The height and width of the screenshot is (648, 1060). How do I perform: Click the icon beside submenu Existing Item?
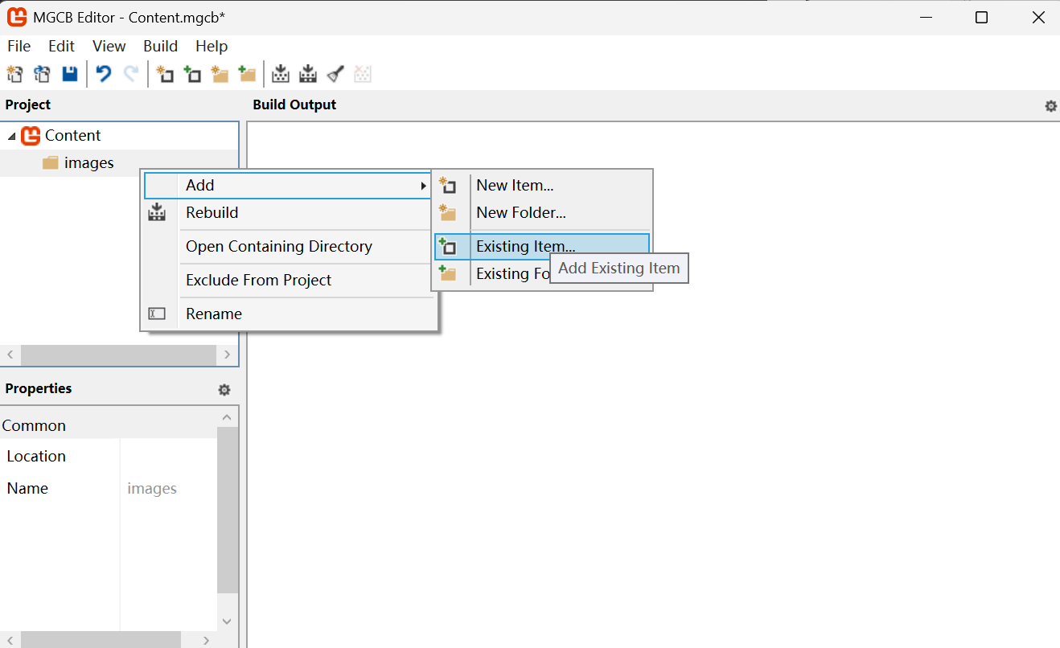pyautogui.click(x=448, y=247)
